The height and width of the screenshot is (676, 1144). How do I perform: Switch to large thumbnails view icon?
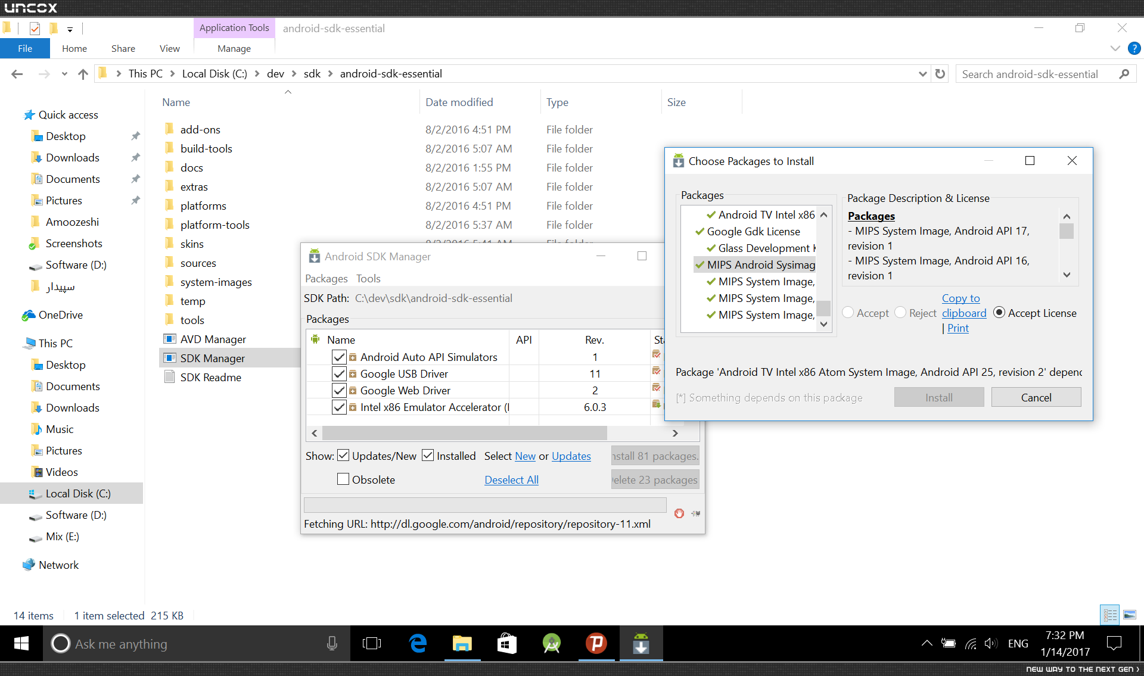[1130, 615]
